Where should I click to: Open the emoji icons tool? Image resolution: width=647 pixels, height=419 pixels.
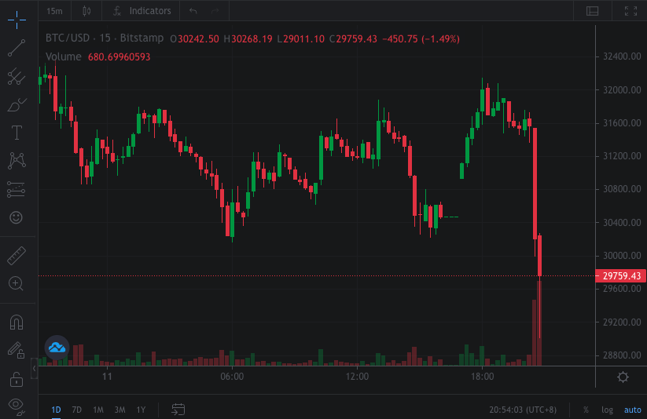[x=17, y=217]
